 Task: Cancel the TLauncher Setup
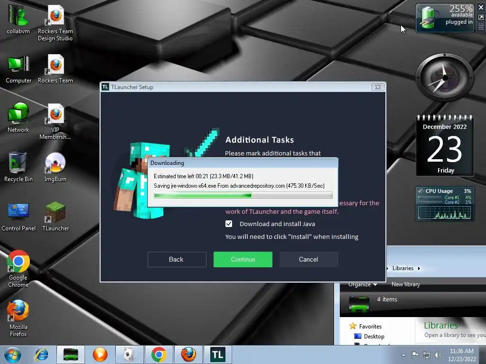pyautogui.click(x=308, y=259)
